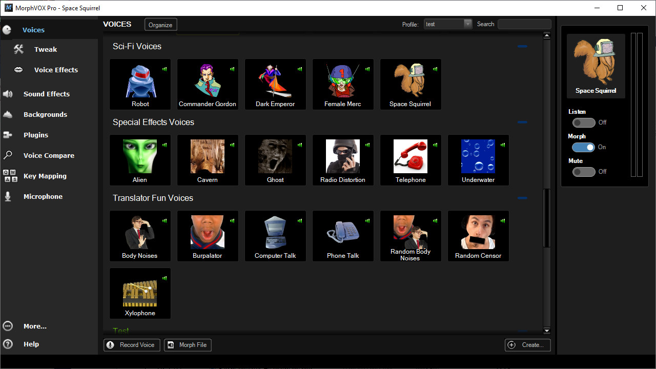Screen dimensions: 656x369
Task: Open the Profile dropdown
Action: pos(467,24)
